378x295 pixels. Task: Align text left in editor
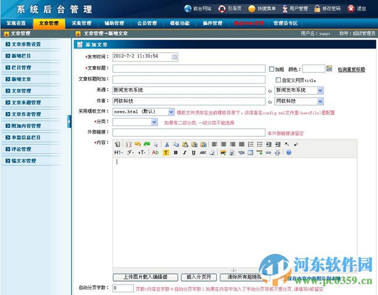[215, 144]
